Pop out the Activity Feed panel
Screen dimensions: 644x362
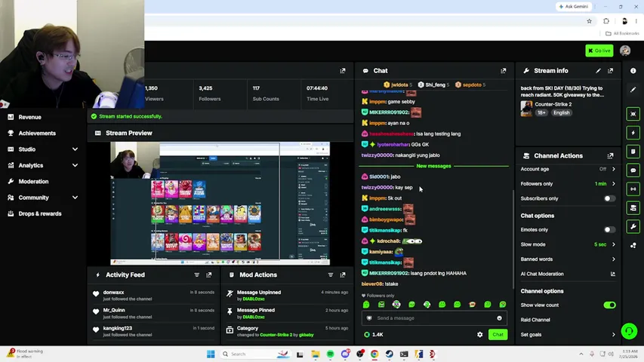pos(208,275)
